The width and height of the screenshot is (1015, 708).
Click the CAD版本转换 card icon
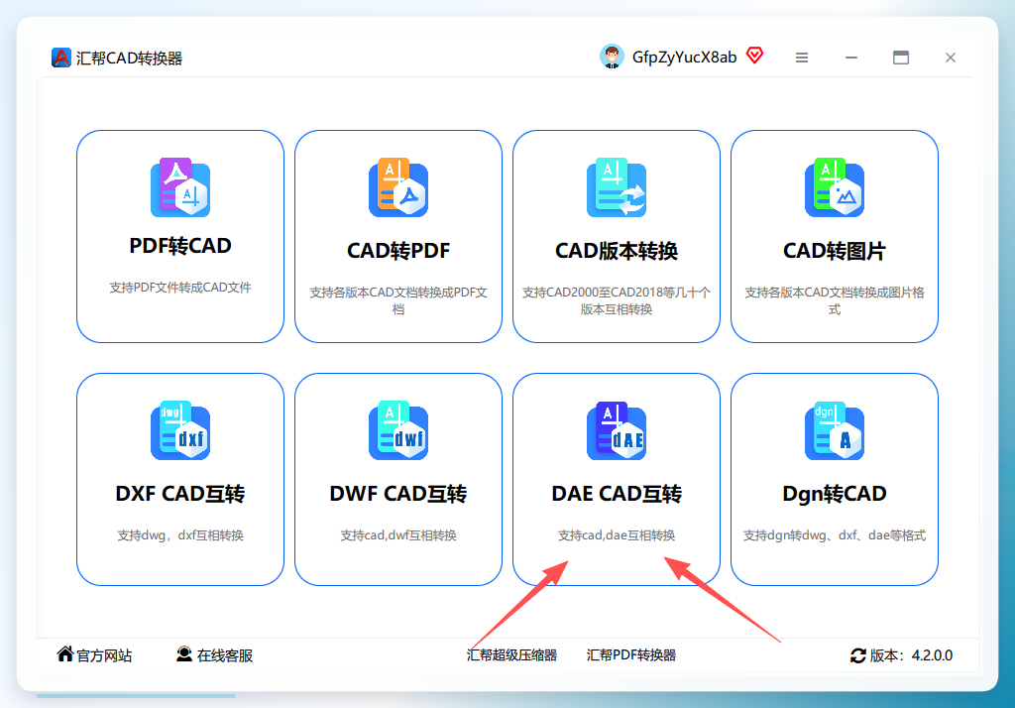(617, 187)
